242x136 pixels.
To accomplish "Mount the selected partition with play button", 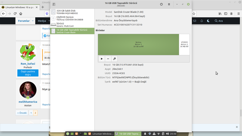I will [102, 59].
